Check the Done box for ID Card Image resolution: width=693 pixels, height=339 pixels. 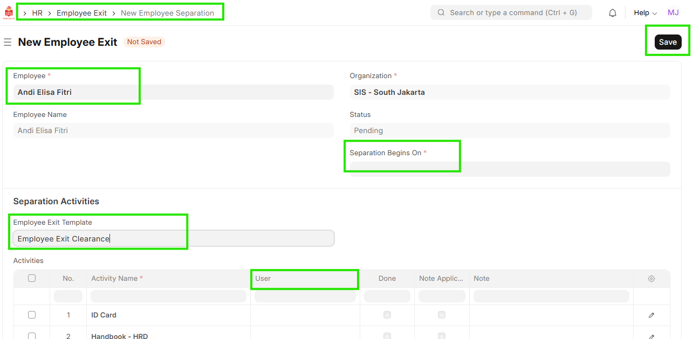(387, 315)
